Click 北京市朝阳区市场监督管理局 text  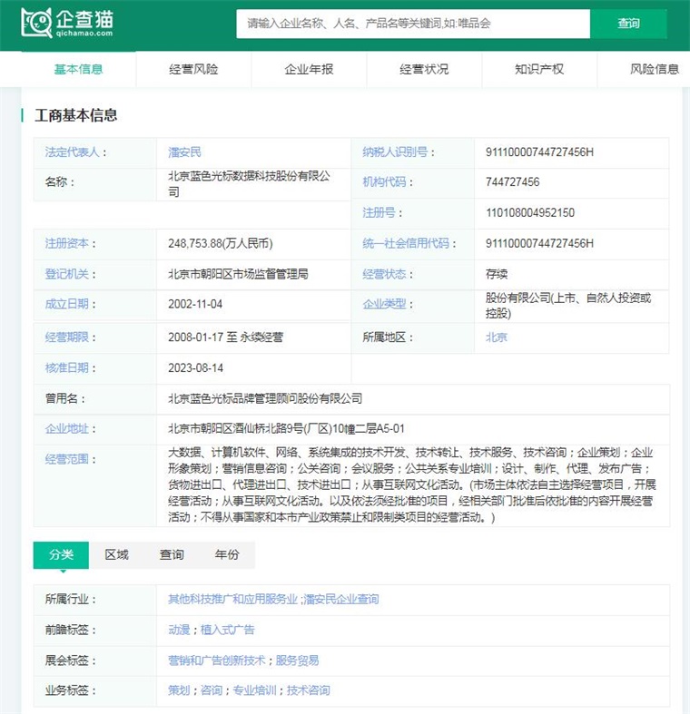click(238, 274)
